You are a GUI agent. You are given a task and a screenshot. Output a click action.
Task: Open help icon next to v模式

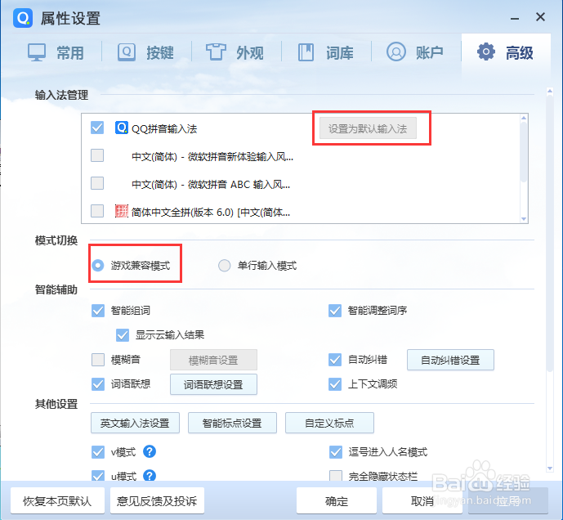(150, 451)
